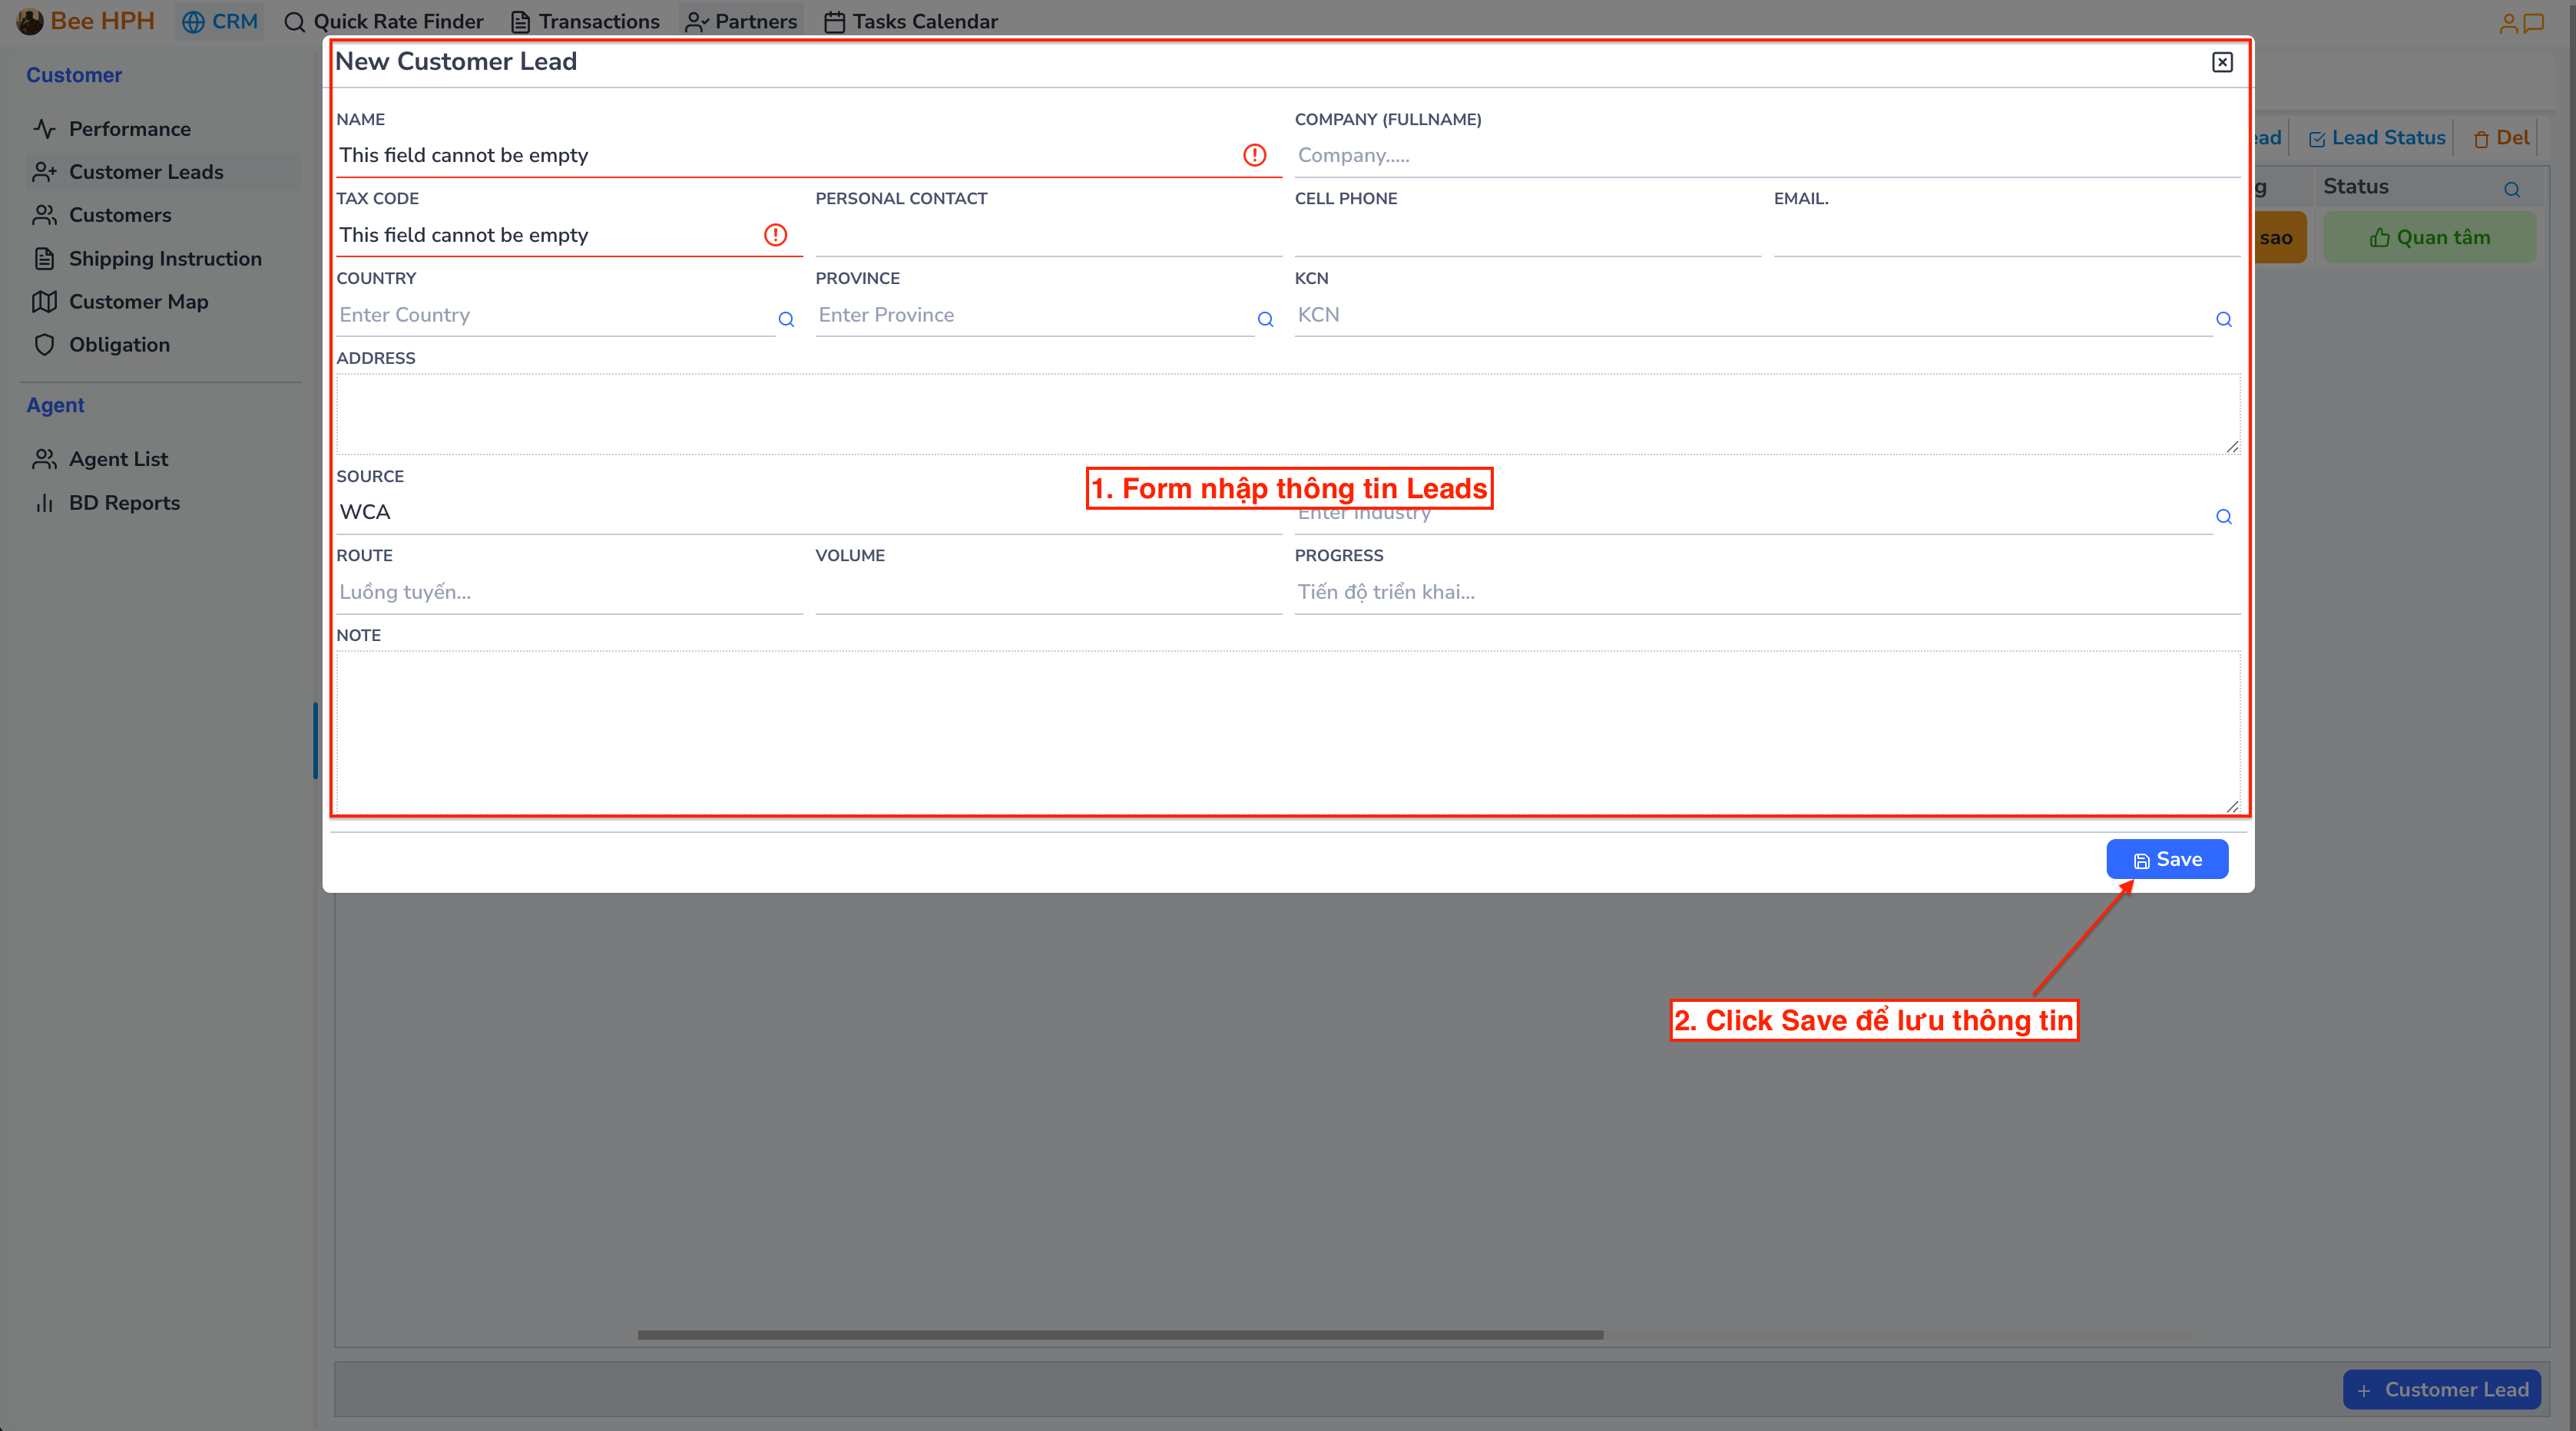This screenshot has height=1431, width=2576.
Task: Click the Del delete option
Action: 2499,137
